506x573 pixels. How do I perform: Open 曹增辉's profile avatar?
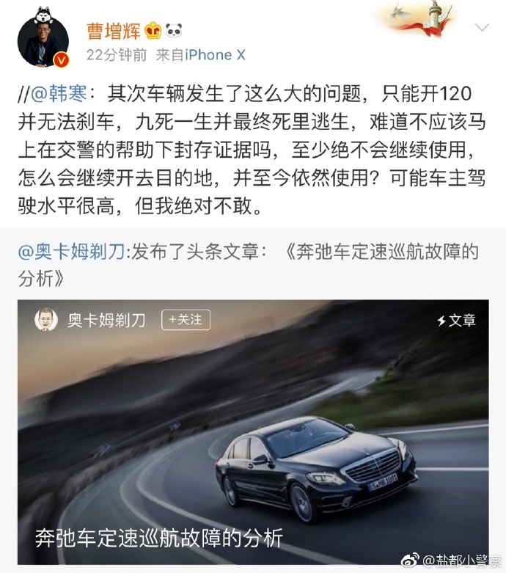tap(43, 41)
